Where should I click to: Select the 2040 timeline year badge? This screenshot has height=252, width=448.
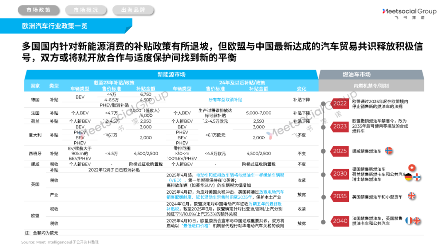tap(339, 221)
